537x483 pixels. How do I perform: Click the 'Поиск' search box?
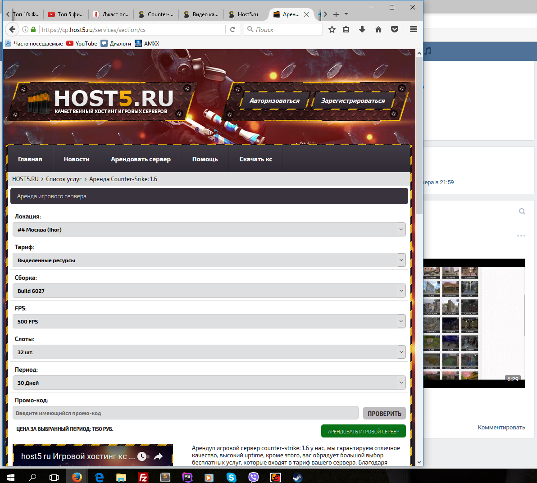(283, 30)
